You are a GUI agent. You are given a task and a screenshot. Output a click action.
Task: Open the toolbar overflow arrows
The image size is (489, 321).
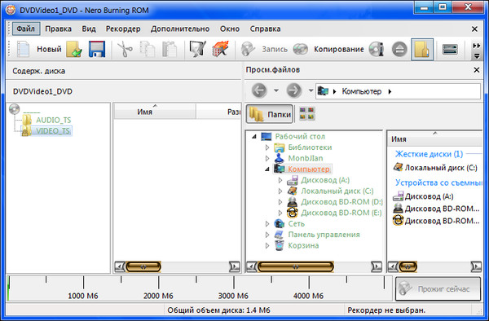pyautogui.click(x=477, y=51)
